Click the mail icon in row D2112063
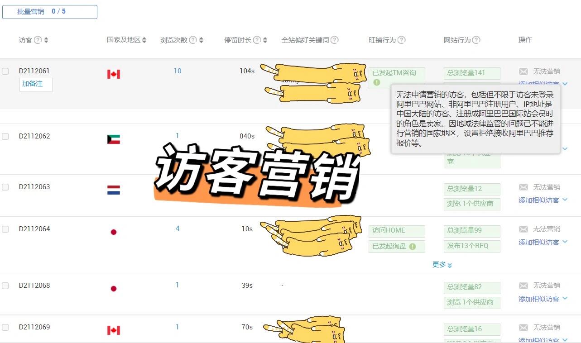The width and height of the screenshot is (581, 343). click(x=523, y=187)
